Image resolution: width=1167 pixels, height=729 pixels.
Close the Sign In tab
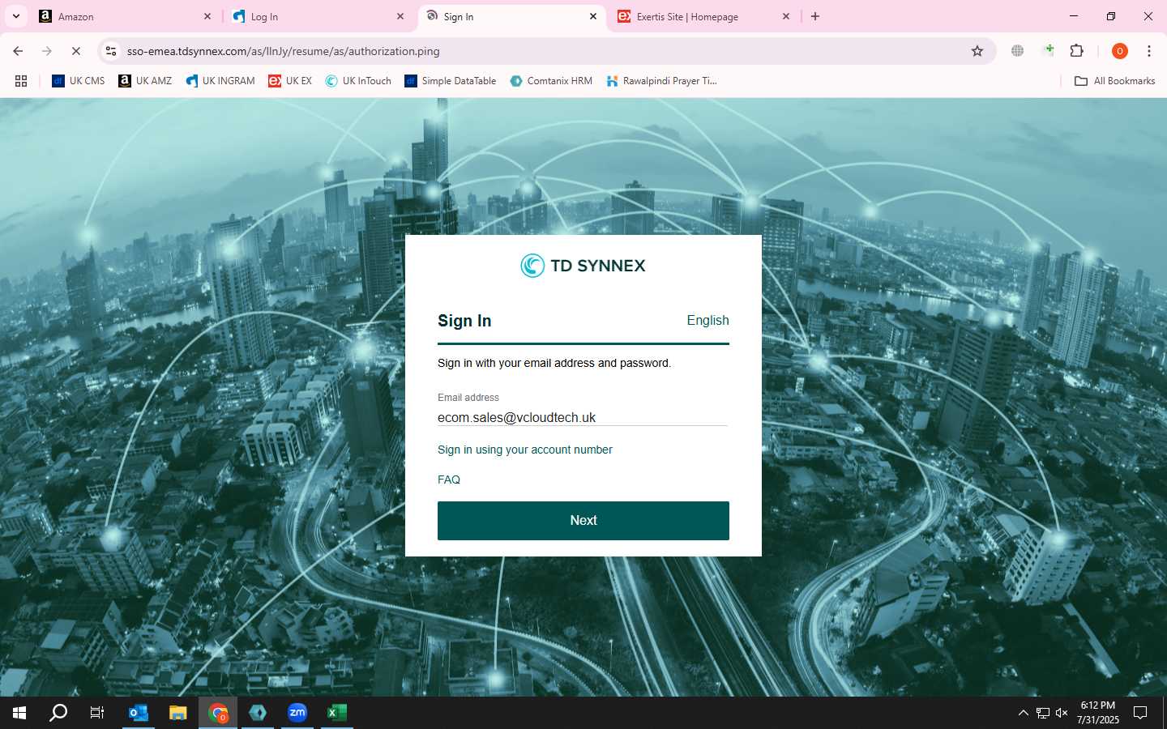coord(593,16)
